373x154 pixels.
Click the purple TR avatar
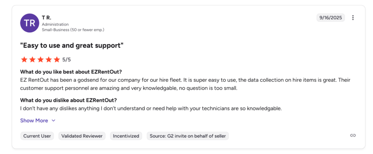pos(30,23)
